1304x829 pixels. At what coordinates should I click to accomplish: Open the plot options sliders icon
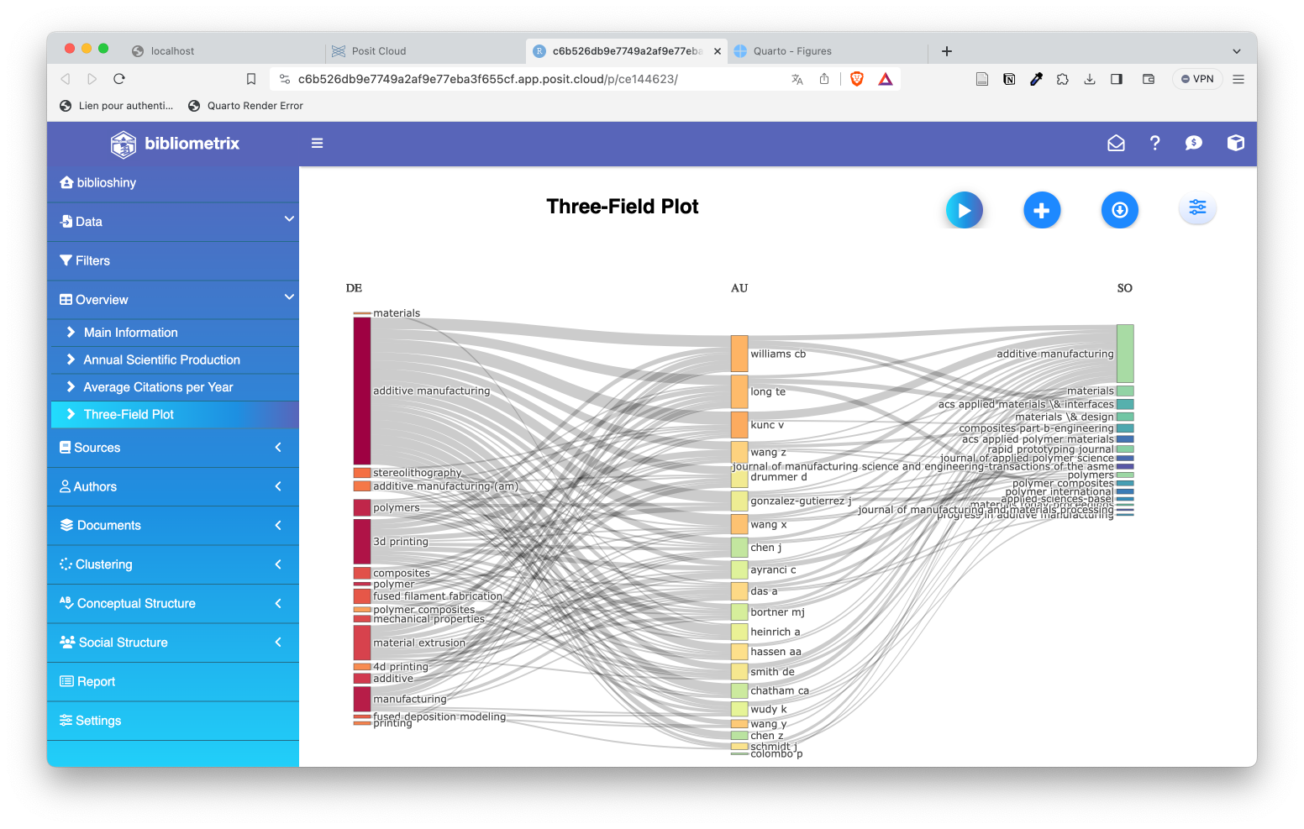[1197, 207]
